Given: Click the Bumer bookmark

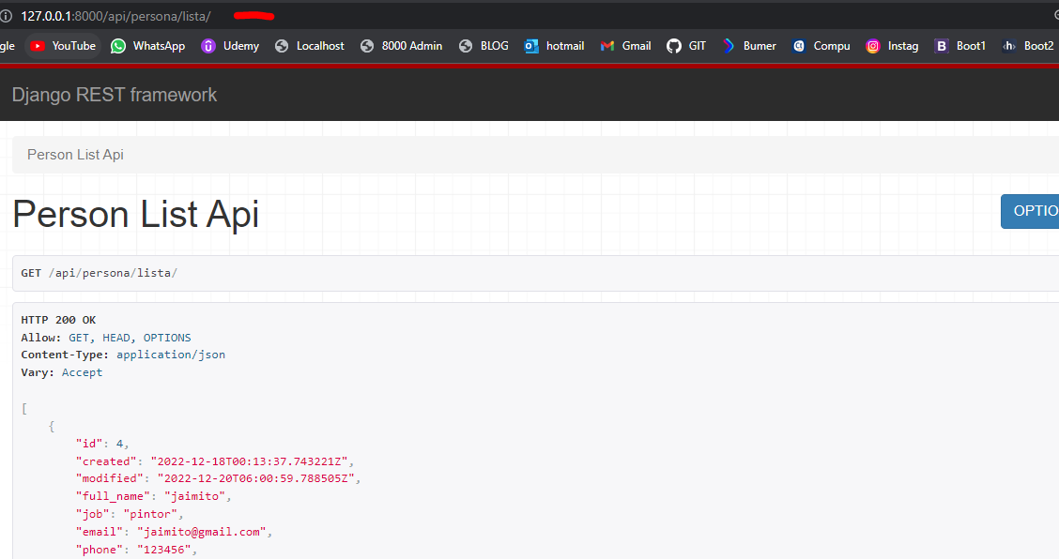Looking at the screenshot, I should click(x=749, y=46).
